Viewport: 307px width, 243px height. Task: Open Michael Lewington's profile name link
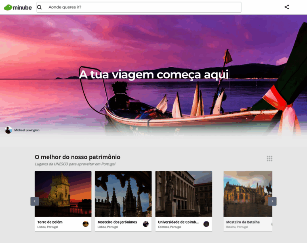click(x=27, y=130)
